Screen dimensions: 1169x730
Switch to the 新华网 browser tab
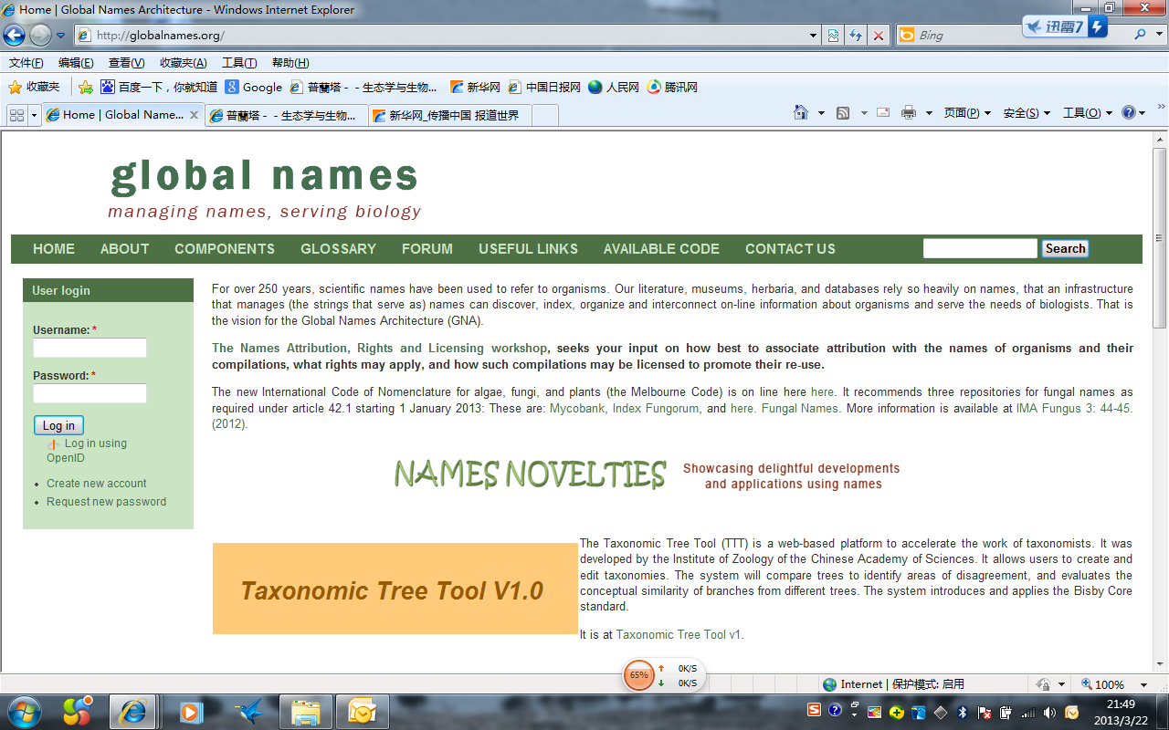click(451, 115)
